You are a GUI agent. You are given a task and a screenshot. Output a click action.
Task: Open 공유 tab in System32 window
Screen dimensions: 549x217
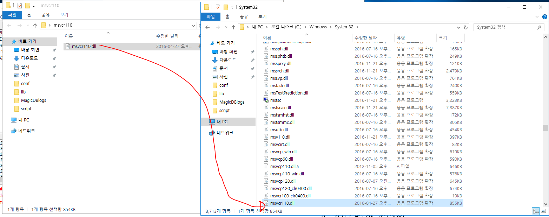tap(244, 16)
